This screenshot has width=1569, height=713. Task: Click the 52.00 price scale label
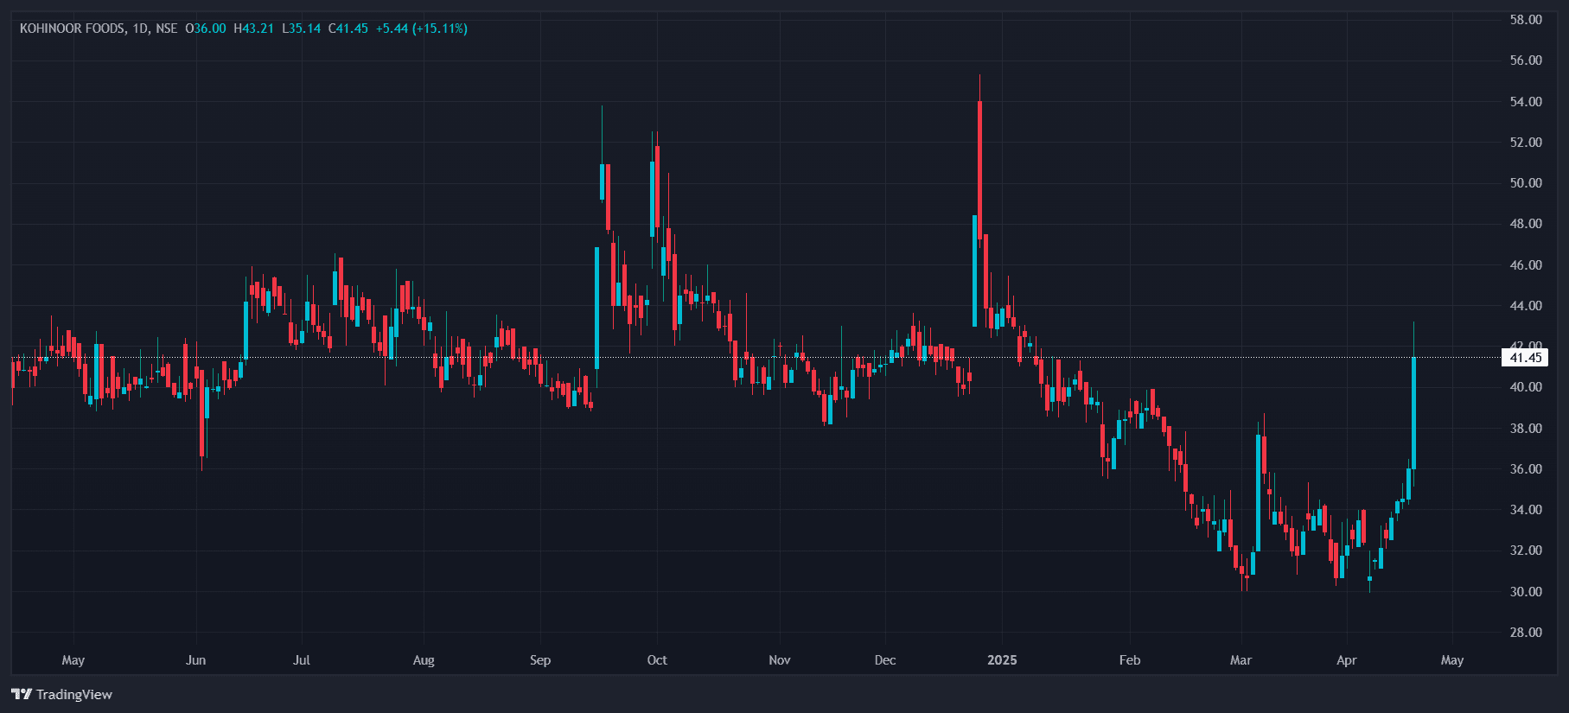pos(1526,142)
